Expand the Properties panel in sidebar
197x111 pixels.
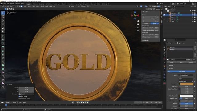click(146, 40)
